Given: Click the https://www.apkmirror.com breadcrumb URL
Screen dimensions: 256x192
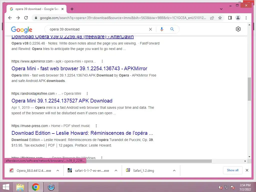Looking at the screenshot, I should [x=32, y=61].
